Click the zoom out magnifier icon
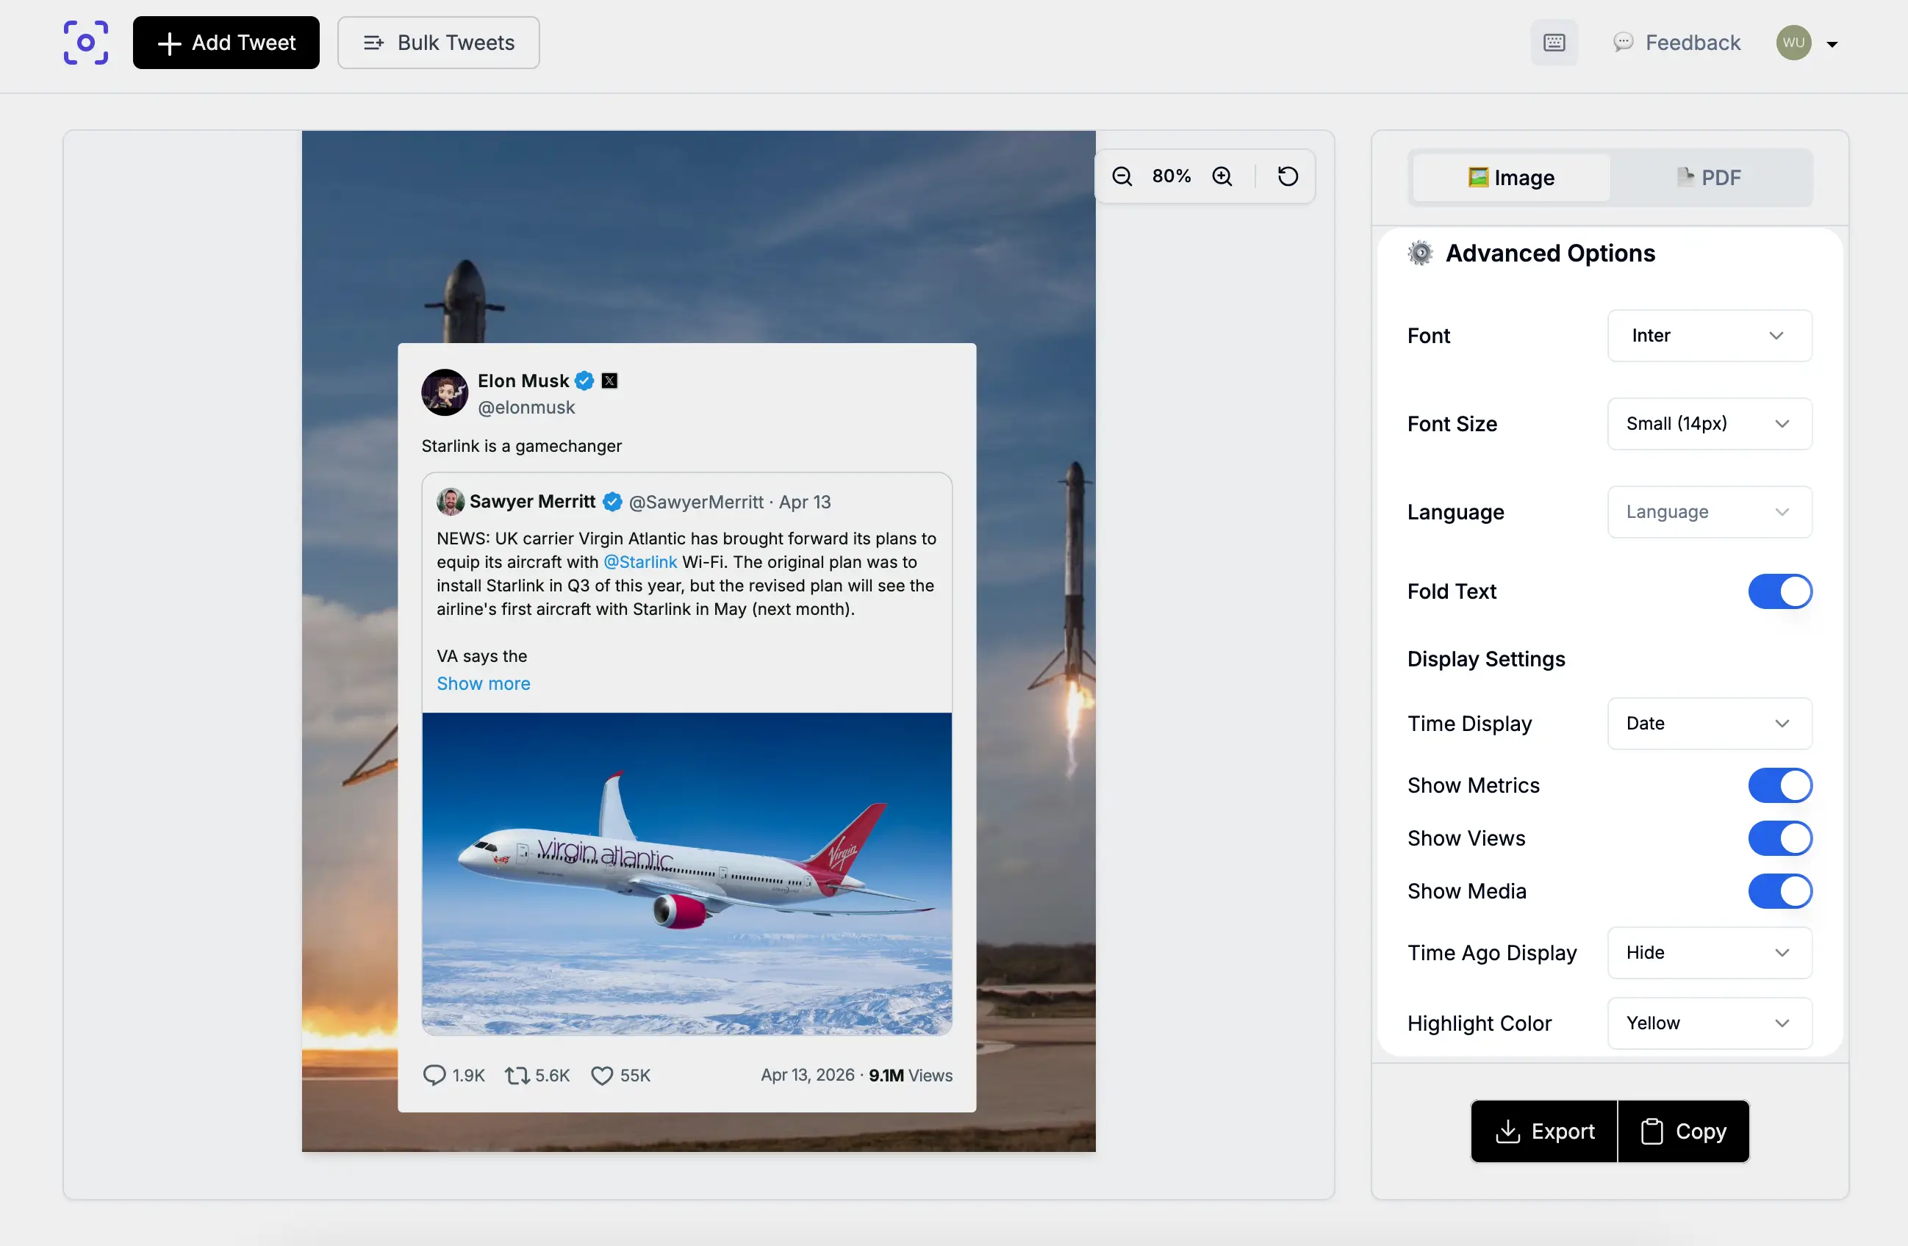Image resolution: width=1908 pixels, height=1246 pixels. [1122, 176]
